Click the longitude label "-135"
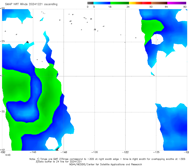 (94, 152)
